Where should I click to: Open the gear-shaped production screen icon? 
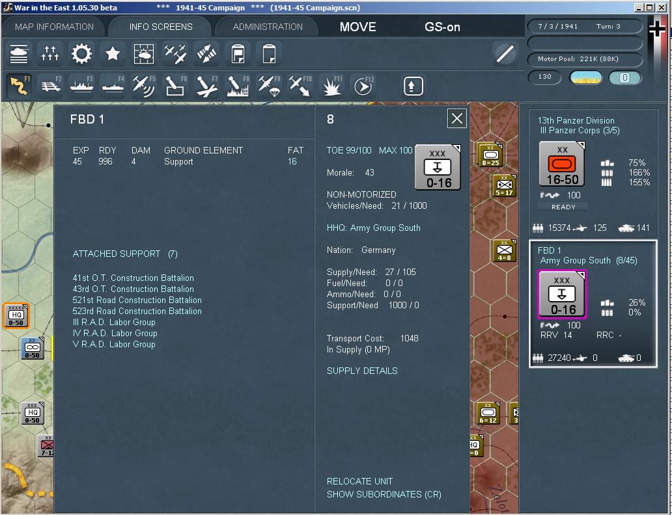[81, 54]
